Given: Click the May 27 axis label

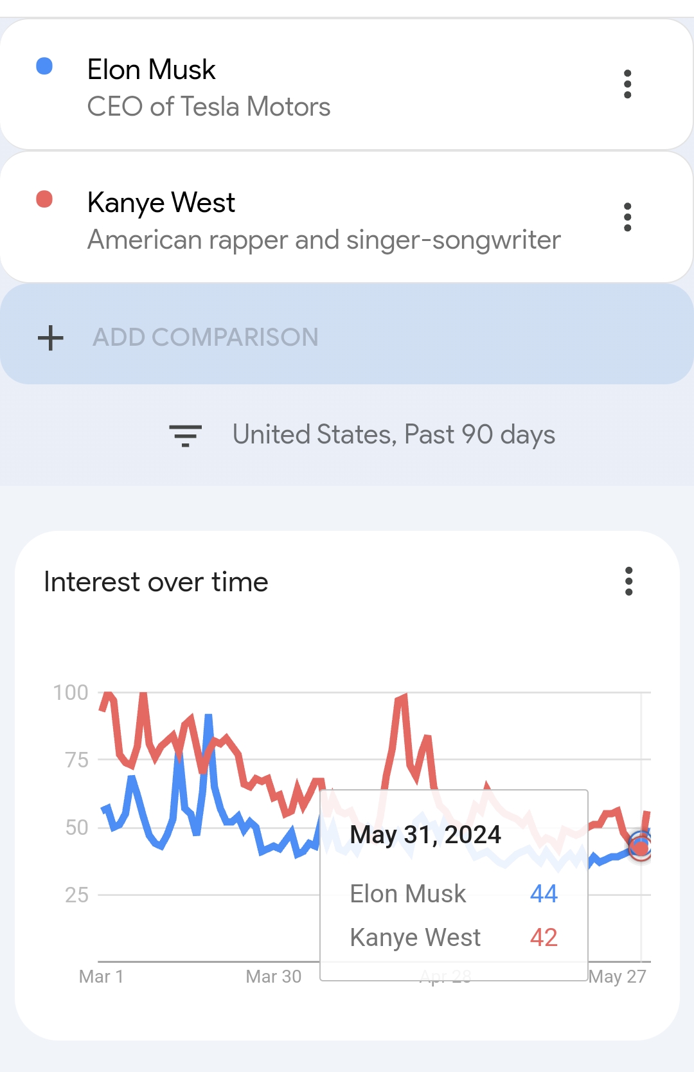Looking at the screenshot, I should [x=617, y=977].
